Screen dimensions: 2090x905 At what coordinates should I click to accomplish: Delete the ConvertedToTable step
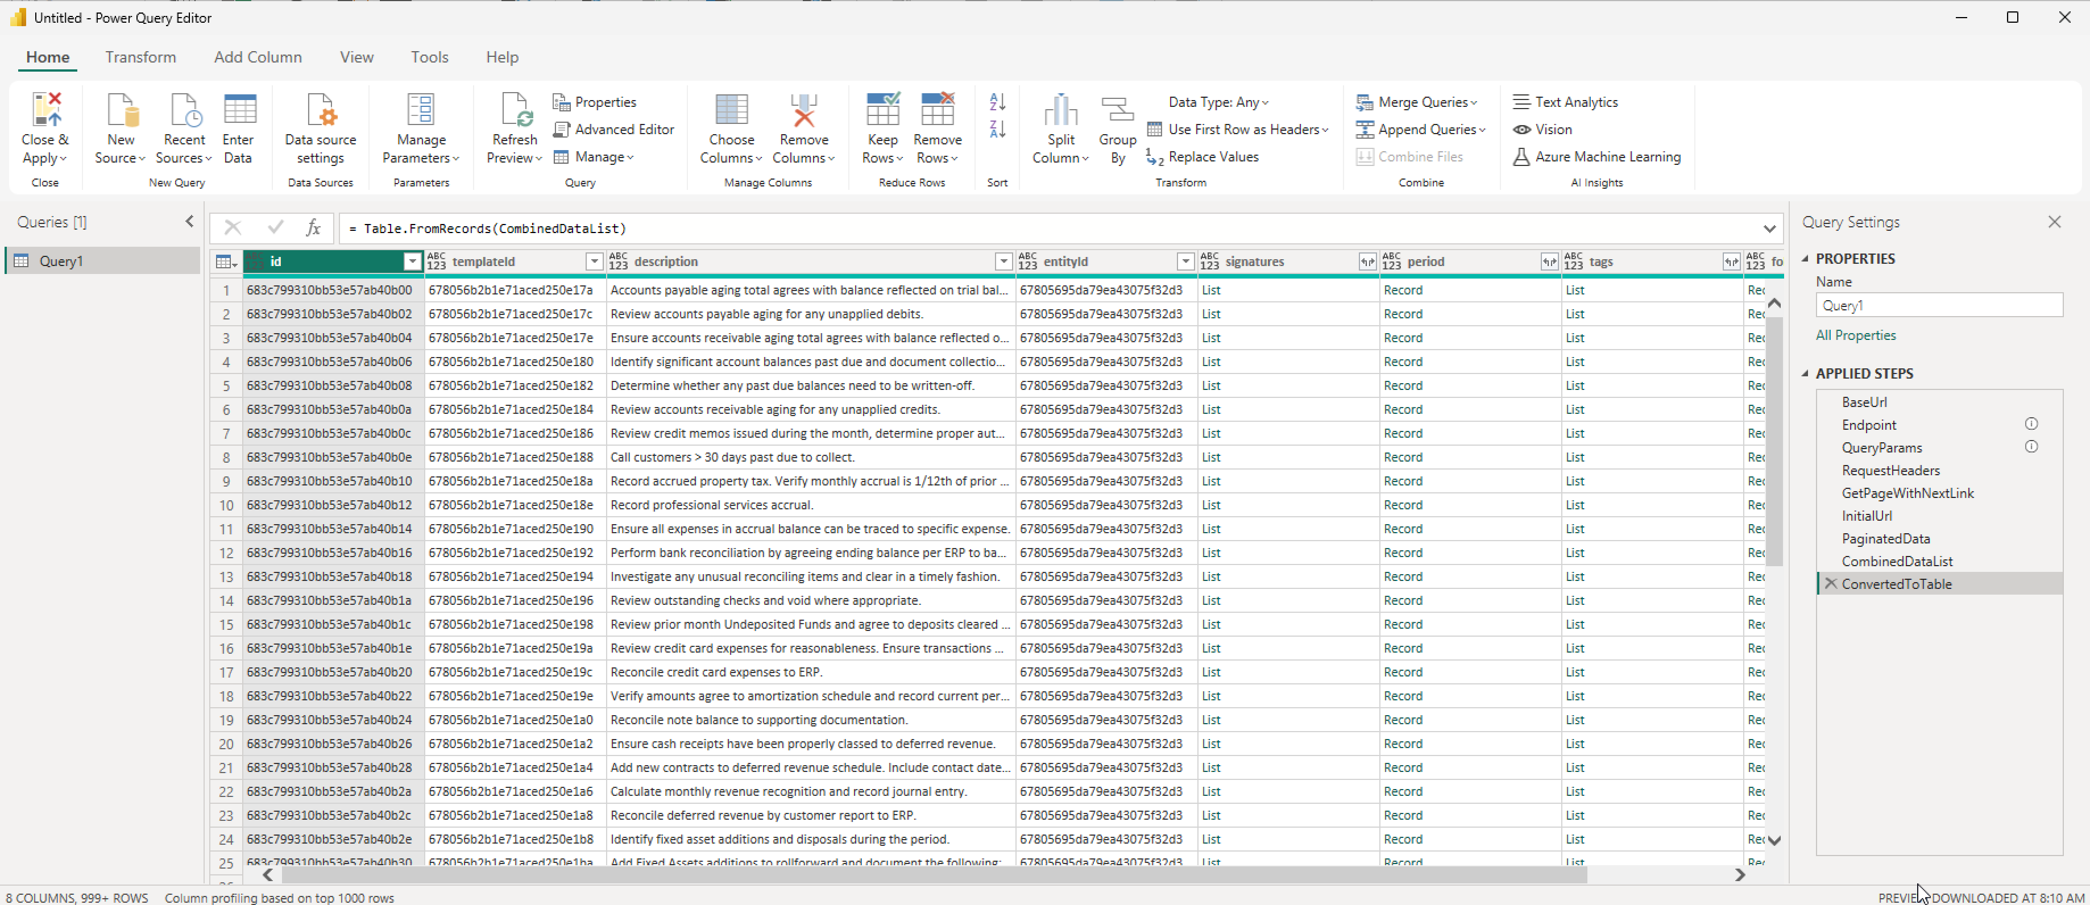tap(1830, 584)
